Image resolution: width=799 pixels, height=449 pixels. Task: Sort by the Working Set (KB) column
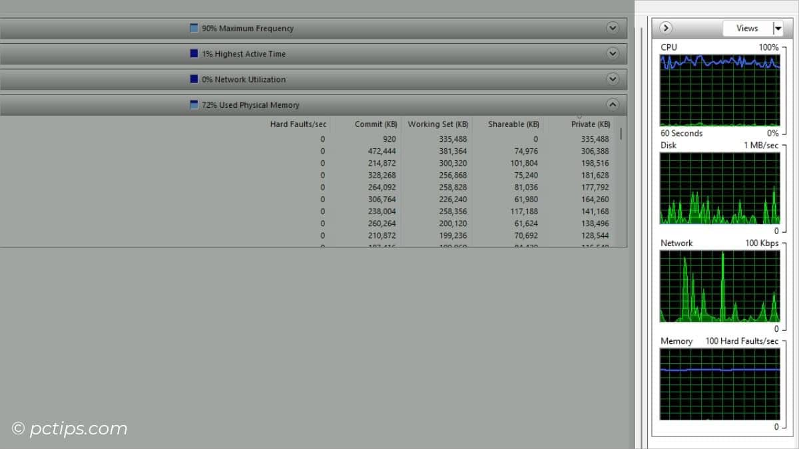tap(437, 124)
